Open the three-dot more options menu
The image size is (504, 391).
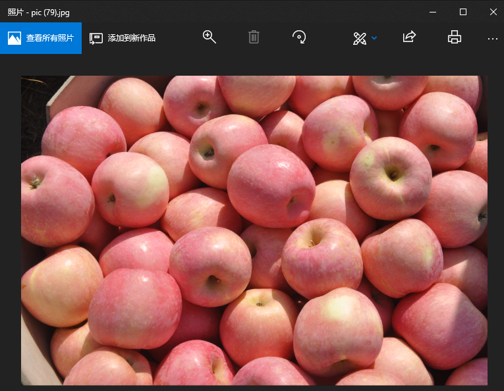coord(492,39)
